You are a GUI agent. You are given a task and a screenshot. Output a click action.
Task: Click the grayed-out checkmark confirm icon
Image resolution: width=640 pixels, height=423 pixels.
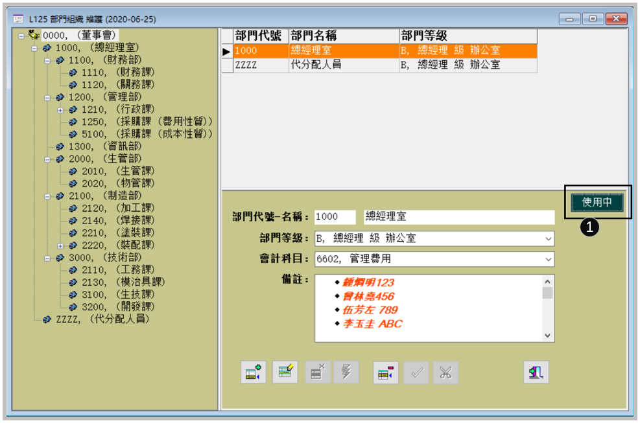click(416, 372)
